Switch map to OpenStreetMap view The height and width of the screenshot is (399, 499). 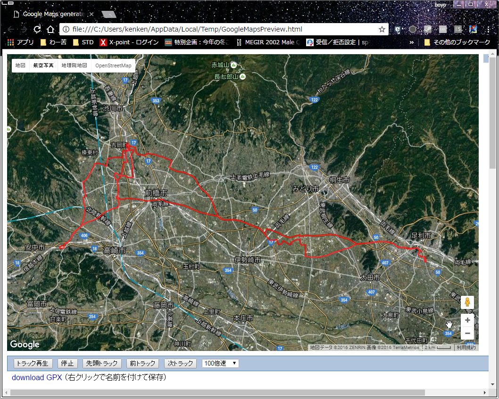click(x=113, y=65)
